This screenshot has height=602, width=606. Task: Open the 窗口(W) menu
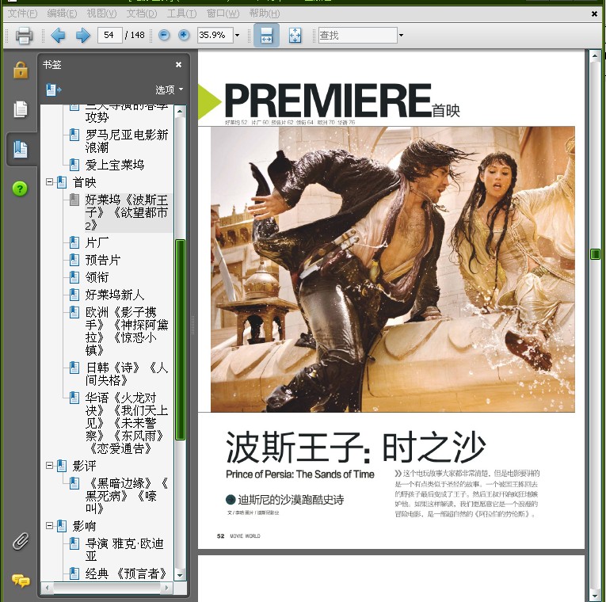pos(223,13)
